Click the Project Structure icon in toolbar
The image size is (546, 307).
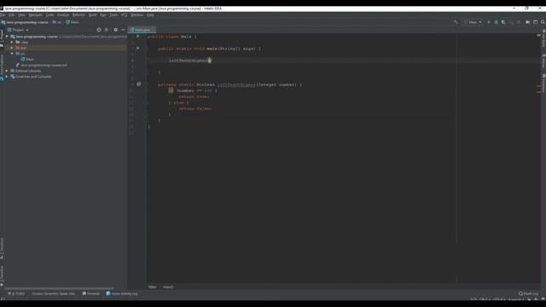528,22
